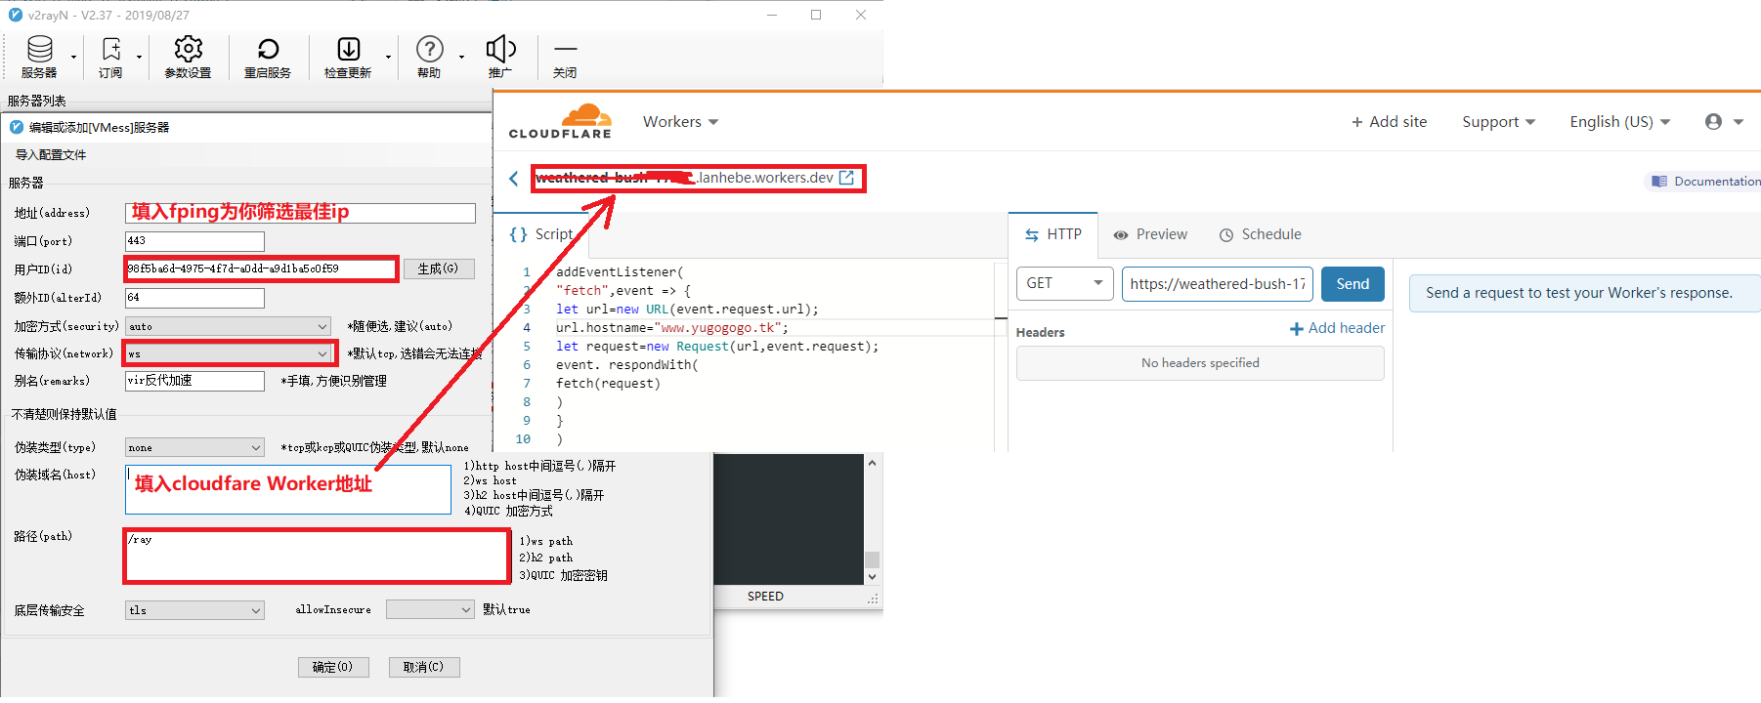Image resolution: width=1761 pixels, height=703 pixels.
Task: Open the camouflage type none dropdown
Action: 195,447
